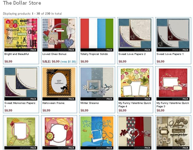View the Sweet Love Papers 1 thumbnail

tap(173, 35)
